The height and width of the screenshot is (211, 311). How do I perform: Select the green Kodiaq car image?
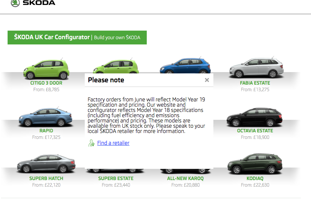click(255, 164)
